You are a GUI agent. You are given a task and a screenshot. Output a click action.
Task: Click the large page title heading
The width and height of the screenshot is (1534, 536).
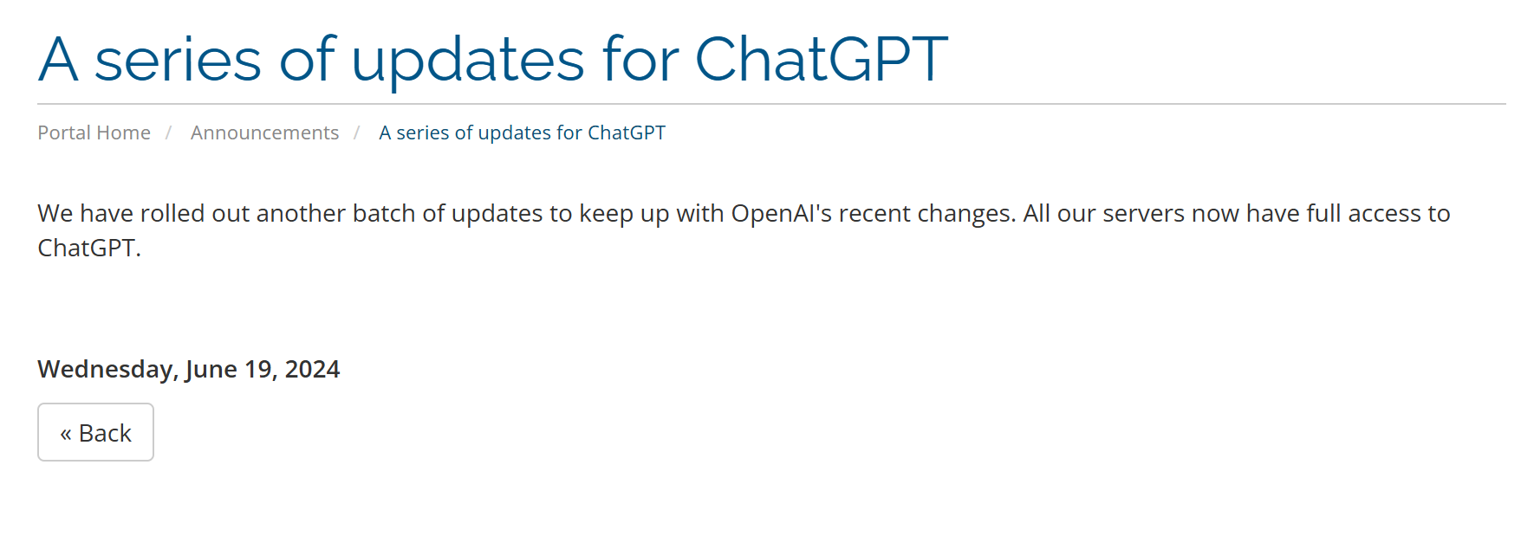point(492,60)
